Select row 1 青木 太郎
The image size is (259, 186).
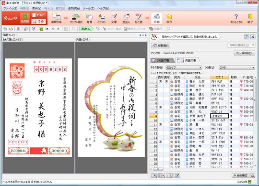[x=201, y=81]
